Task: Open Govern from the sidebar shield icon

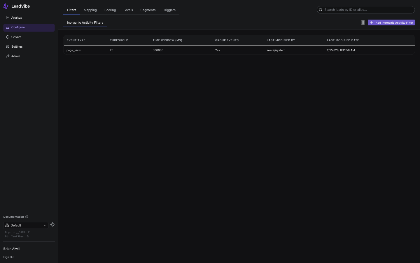Action: pyautogui.click(x=8, y=37)
